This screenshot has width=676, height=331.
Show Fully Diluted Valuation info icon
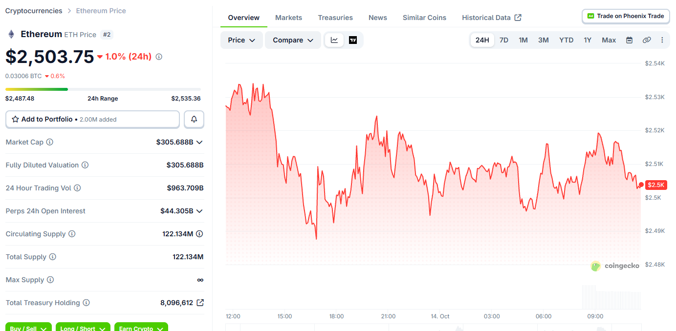point(85,165)
